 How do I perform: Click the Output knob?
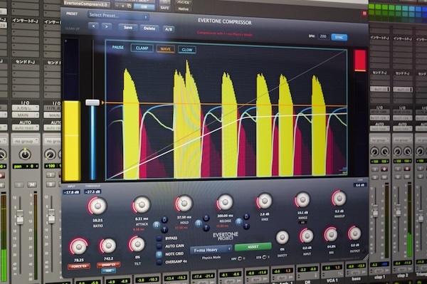click(354, 233)
